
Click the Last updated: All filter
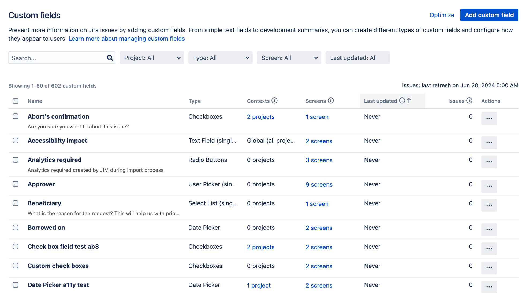click(357, 58)
